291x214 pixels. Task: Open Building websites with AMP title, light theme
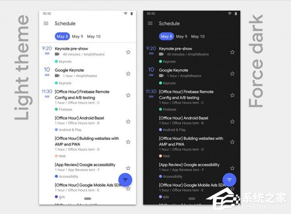(x=87, y=141)
